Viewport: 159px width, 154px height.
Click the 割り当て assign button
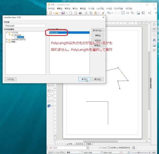coord(98,30)
